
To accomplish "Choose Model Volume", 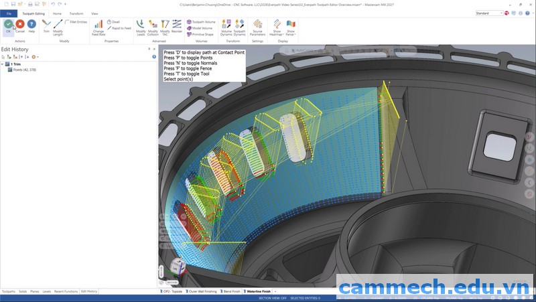I will 199,28.
